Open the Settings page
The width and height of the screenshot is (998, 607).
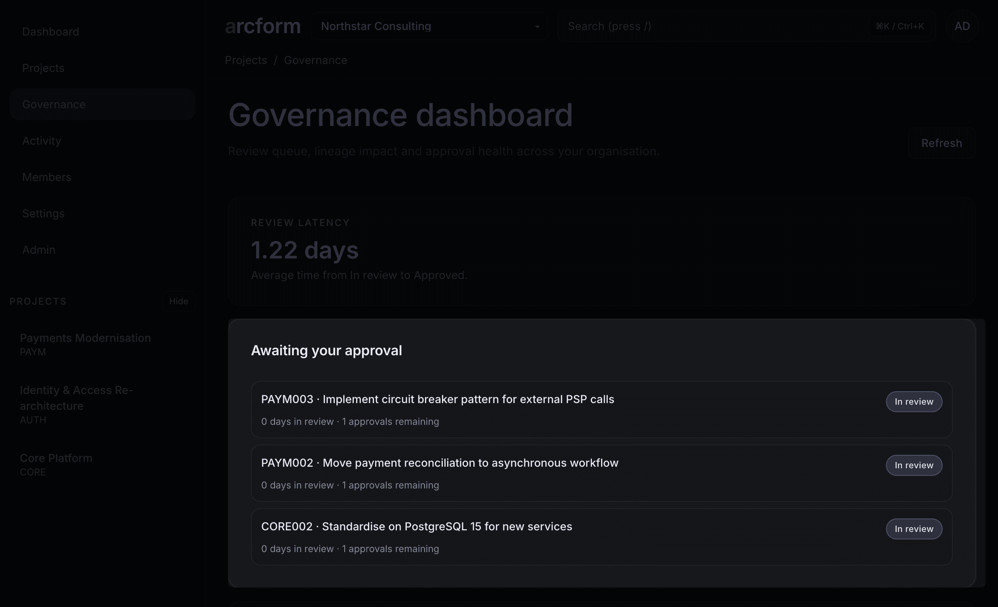pyautogui.click(x=43, y=213)
